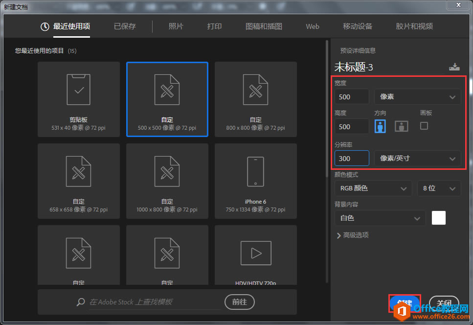Expand 高级选项 advanced options
The image size is (473, 325).
352,235
